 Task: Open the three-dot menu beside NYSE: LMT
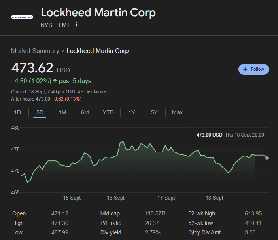(x=76, y=24)
